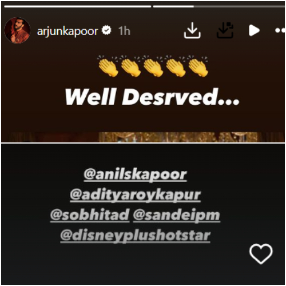Open the @sandeipm mention
Screen dimensions: 286x286
(x=177, y=215)
